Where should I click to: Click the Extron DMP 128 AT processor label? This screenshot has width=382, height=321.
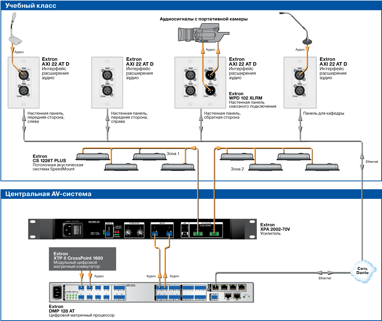(82, 311)
